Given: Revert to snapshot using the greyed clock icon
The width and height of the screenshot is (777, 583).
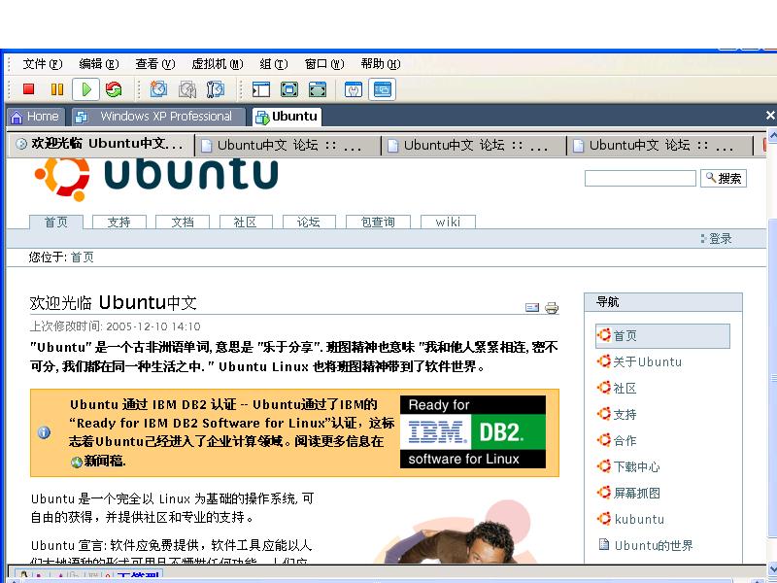Looking at the screenshot, I should click(187, 89).
